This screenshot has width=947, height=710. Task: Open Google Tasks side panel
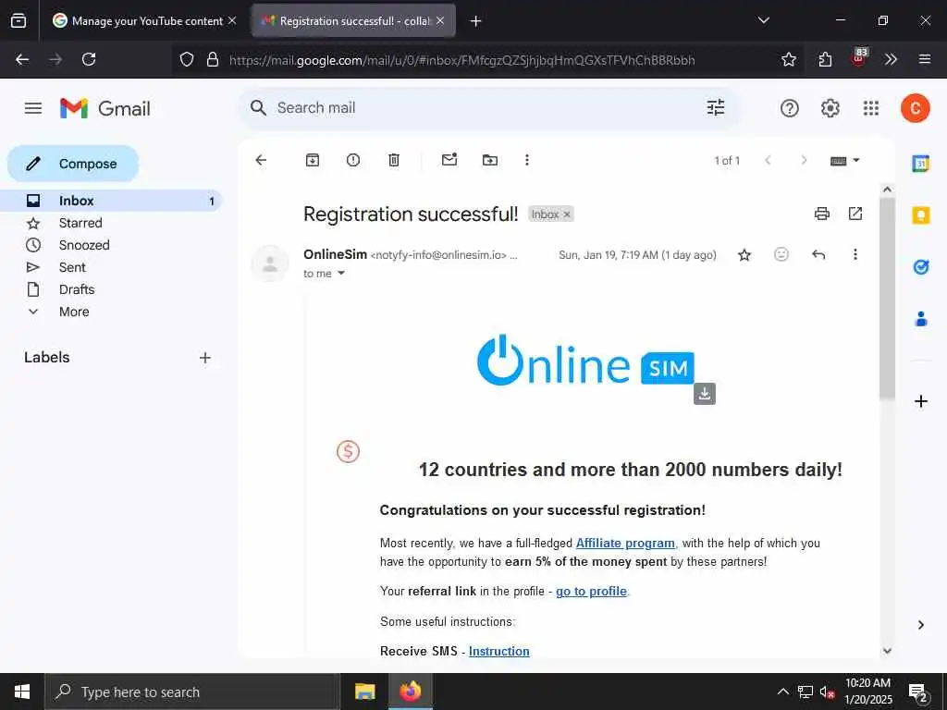[920, 267]
